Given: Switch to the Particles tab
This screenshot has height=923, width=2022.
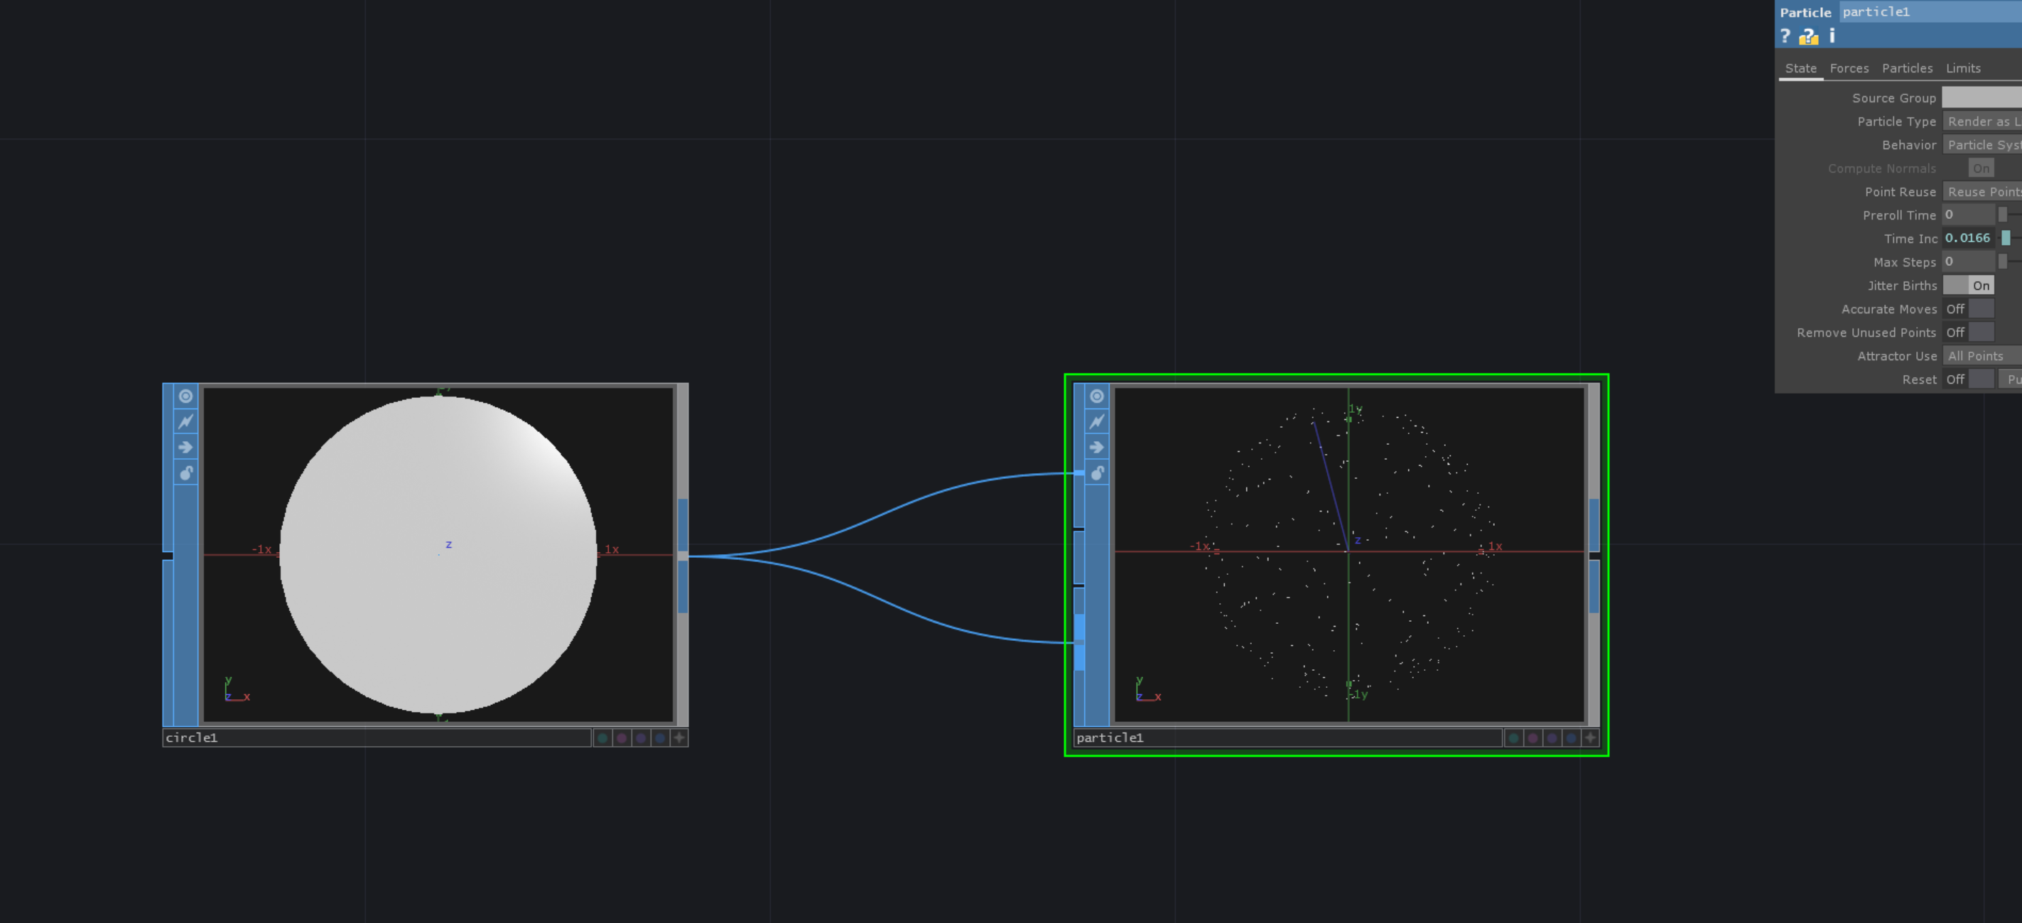Looking at the screenshot, I should [1907, 68].
